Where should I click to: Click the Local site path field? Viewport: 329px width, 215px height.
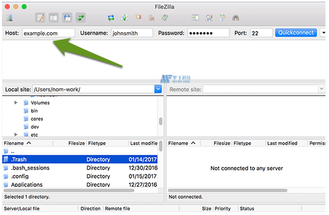click(x=94, y=90)
